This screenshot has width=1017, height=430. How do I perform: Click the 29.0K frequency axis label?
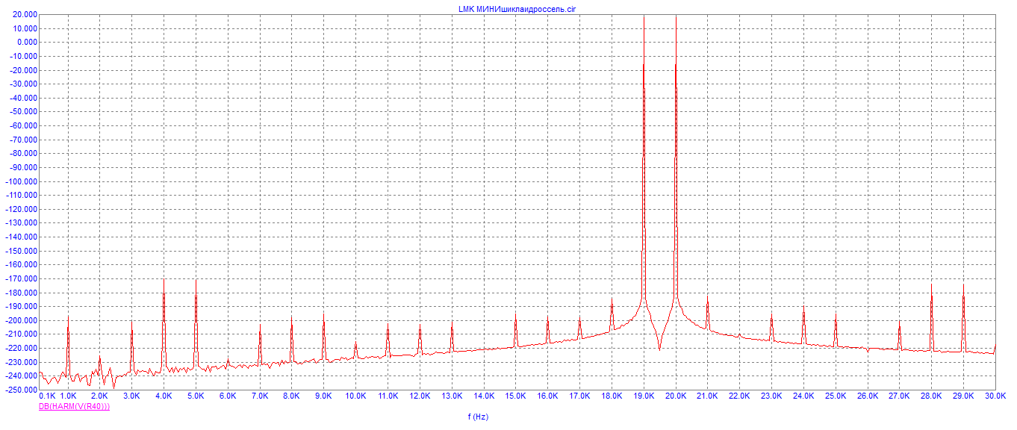[963, 396]
